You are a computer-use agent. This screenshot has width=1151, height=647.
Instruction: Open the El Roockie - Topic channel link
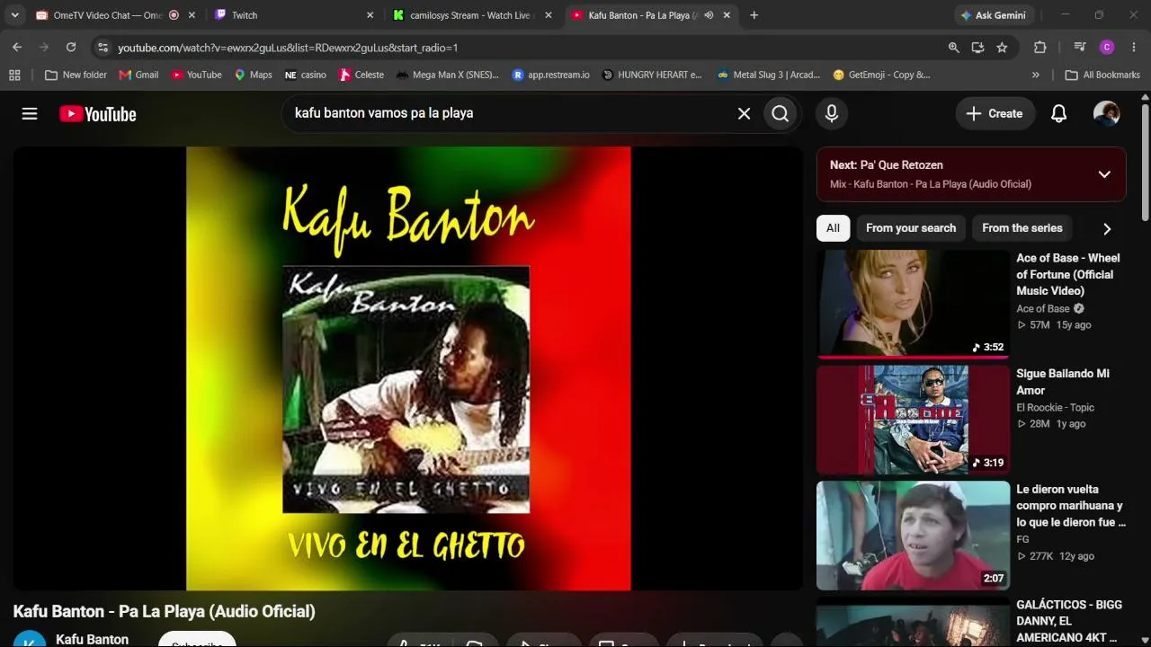[1055, 407]
